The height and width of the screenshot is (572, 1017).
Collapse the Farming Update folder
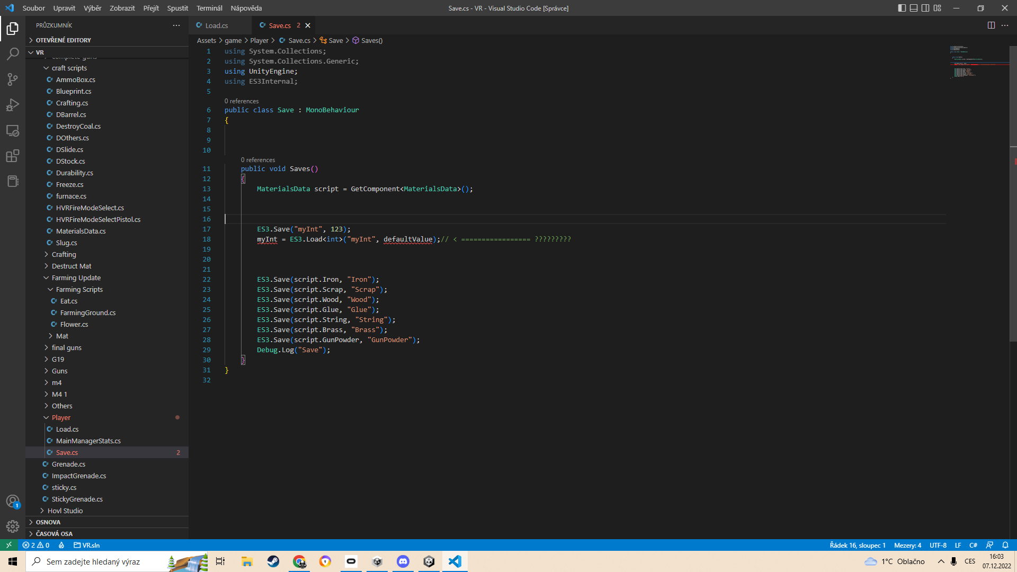[107, 278]
